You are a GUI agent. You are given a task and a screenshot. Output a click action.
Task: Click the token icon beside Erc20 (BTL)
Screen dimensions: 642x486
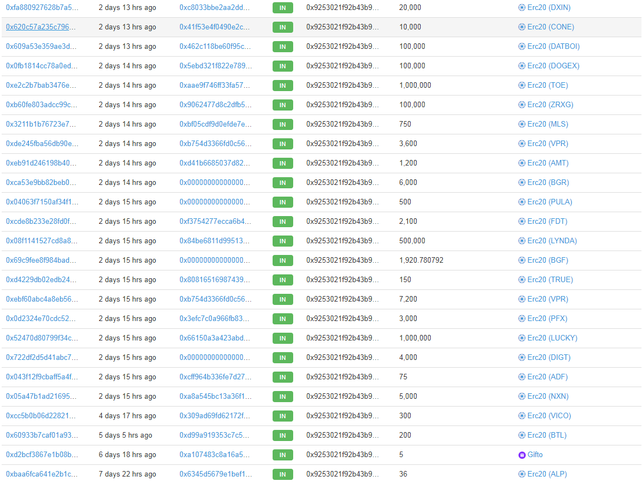[522, 435]
